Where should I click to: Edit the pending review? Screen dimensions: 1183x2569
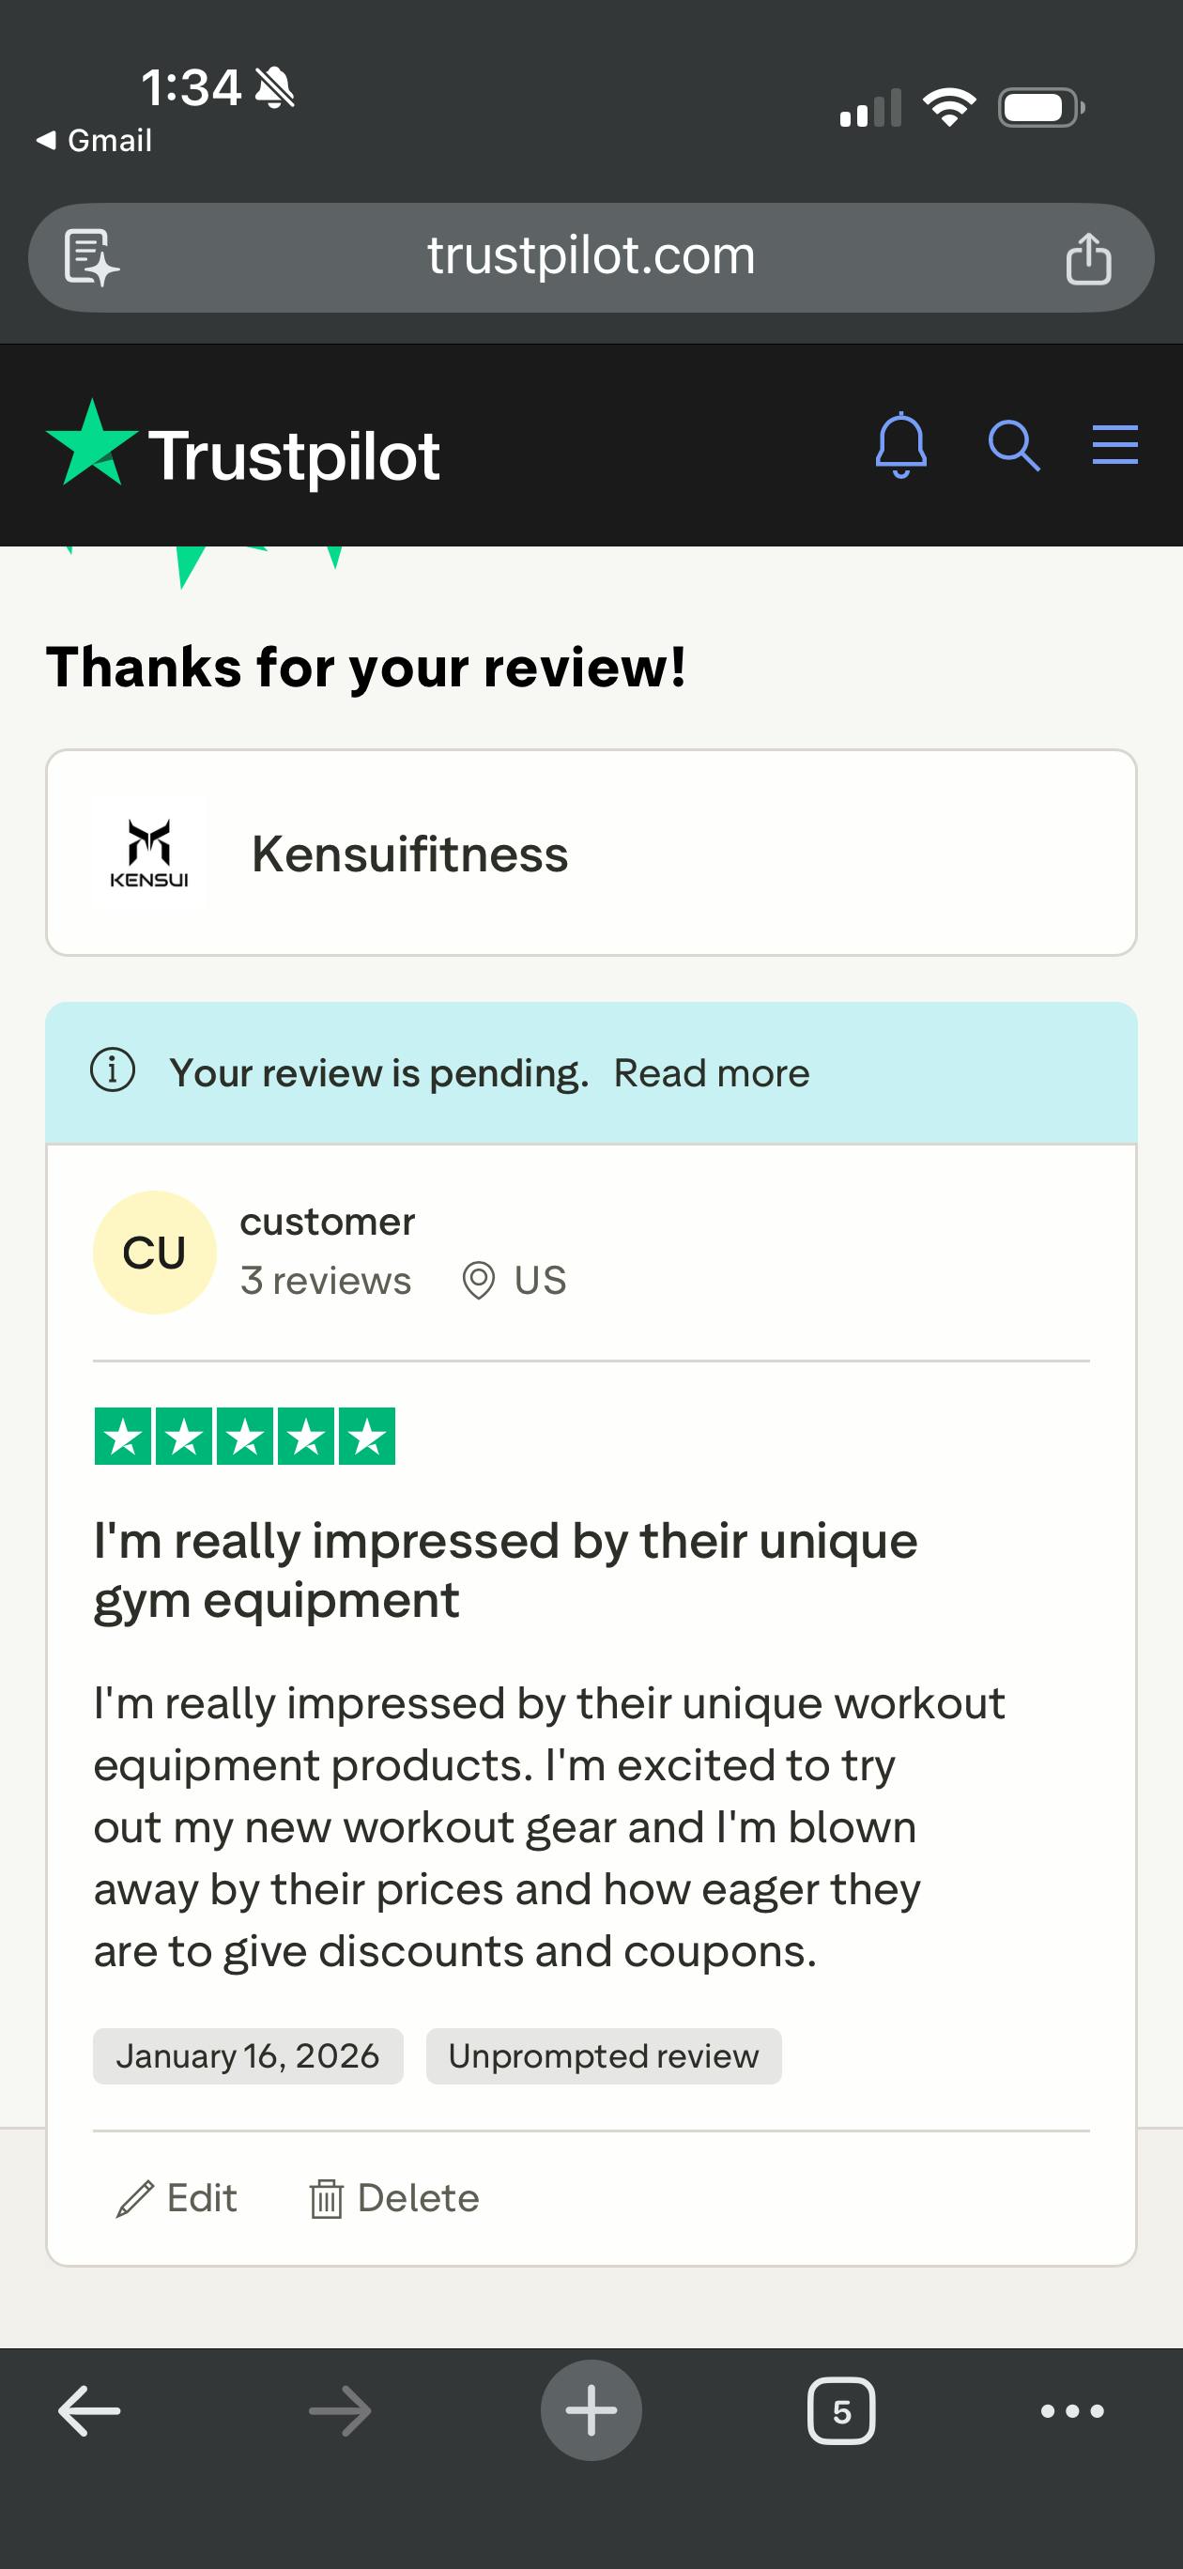pyautogui.click(x=177, y=2199)
